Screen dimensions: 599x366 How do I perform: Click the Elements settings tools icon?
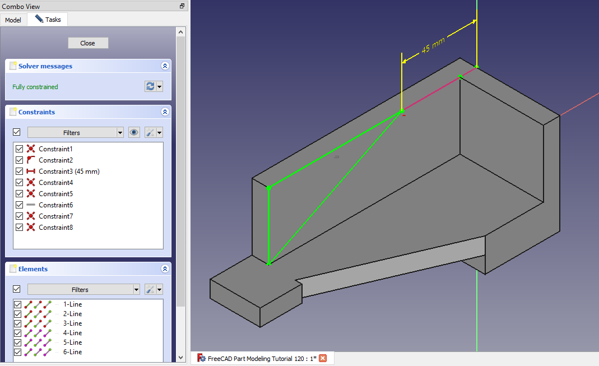[x=150, y=290]
